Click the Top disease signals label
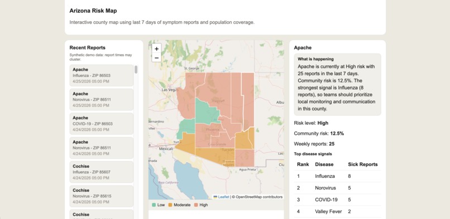This screenshot has height=219, width=450. (x=313, y=154)
